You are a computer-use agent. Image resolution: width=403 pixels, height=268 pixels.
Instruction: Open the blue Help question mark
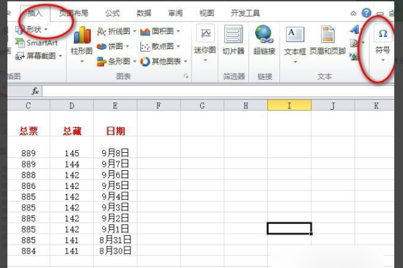tap(366, 13)
